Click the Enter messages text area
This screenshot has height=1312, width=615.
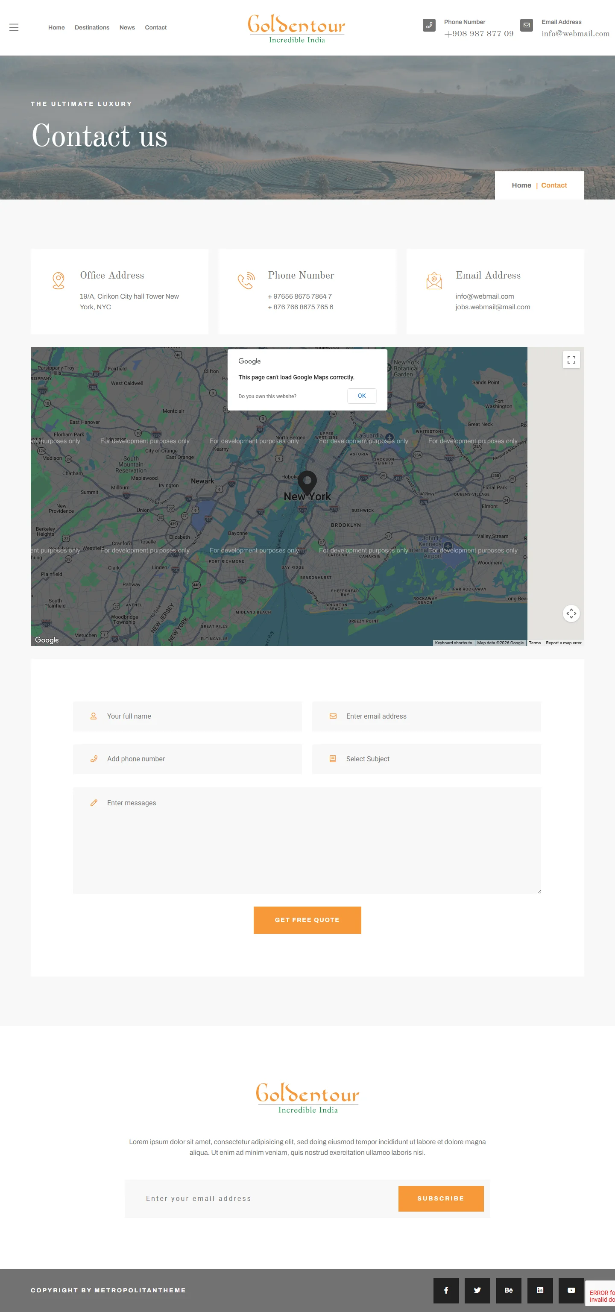coord(307,840)
